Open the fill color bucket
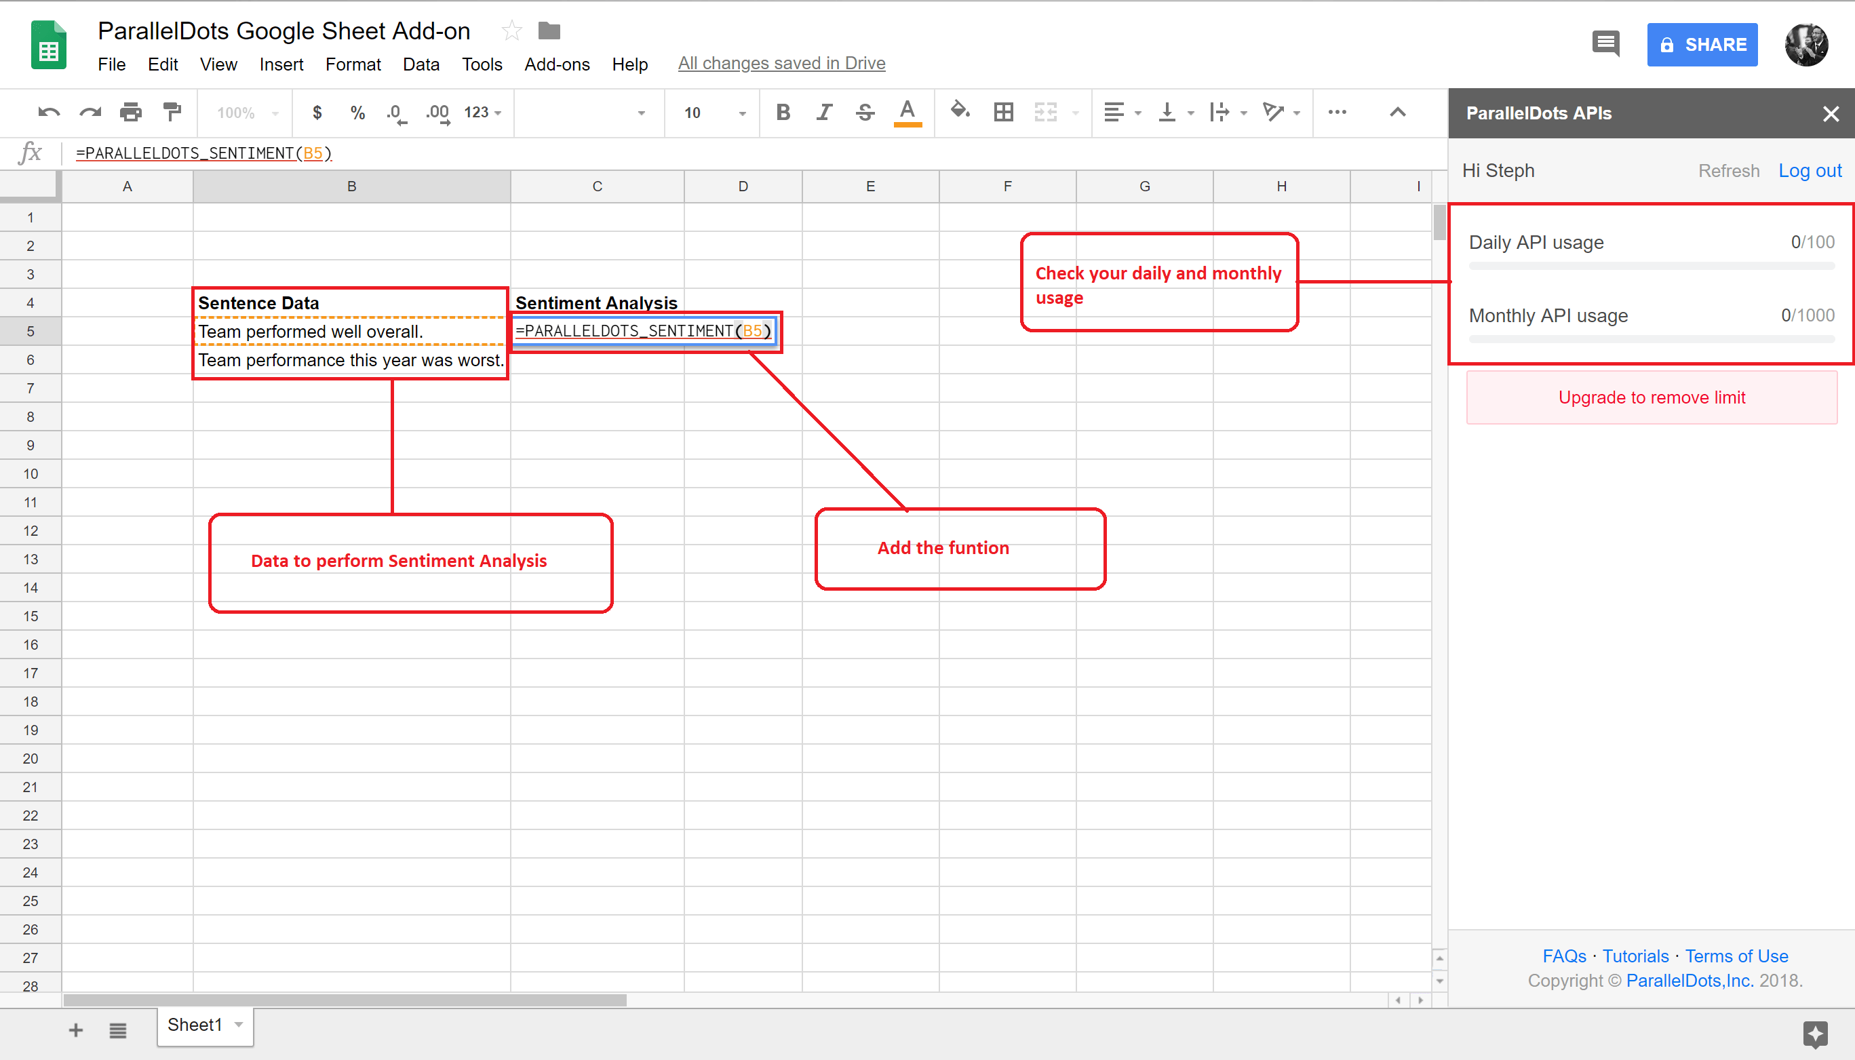The height and width of the screenshot is (1060, 1855). point(960,111)
